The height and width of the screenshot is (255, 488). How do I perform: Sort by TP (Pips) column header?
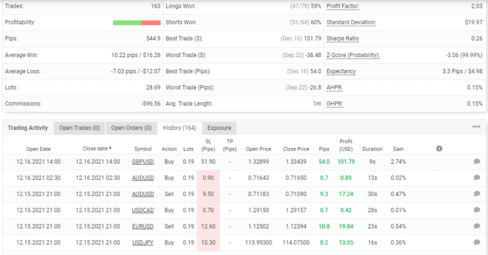click(x=230, y=145)
